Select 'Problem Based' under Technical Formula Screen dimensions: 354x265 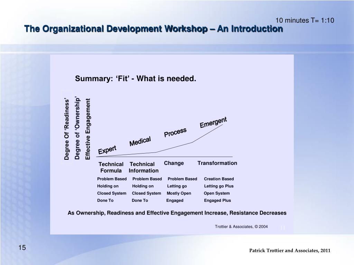tap(112, 179)
